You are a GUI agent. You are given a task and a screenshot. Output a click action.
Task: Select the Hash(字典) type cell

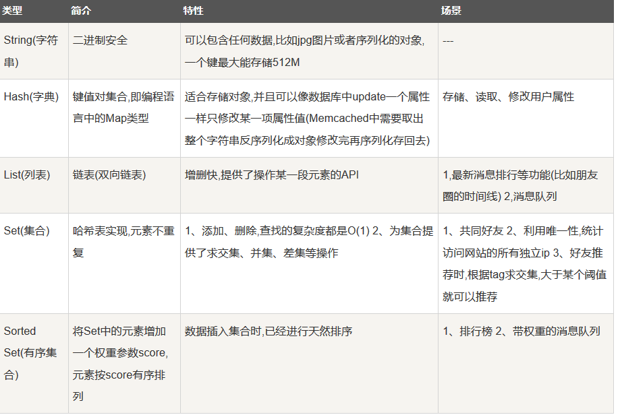coord(34,118)
